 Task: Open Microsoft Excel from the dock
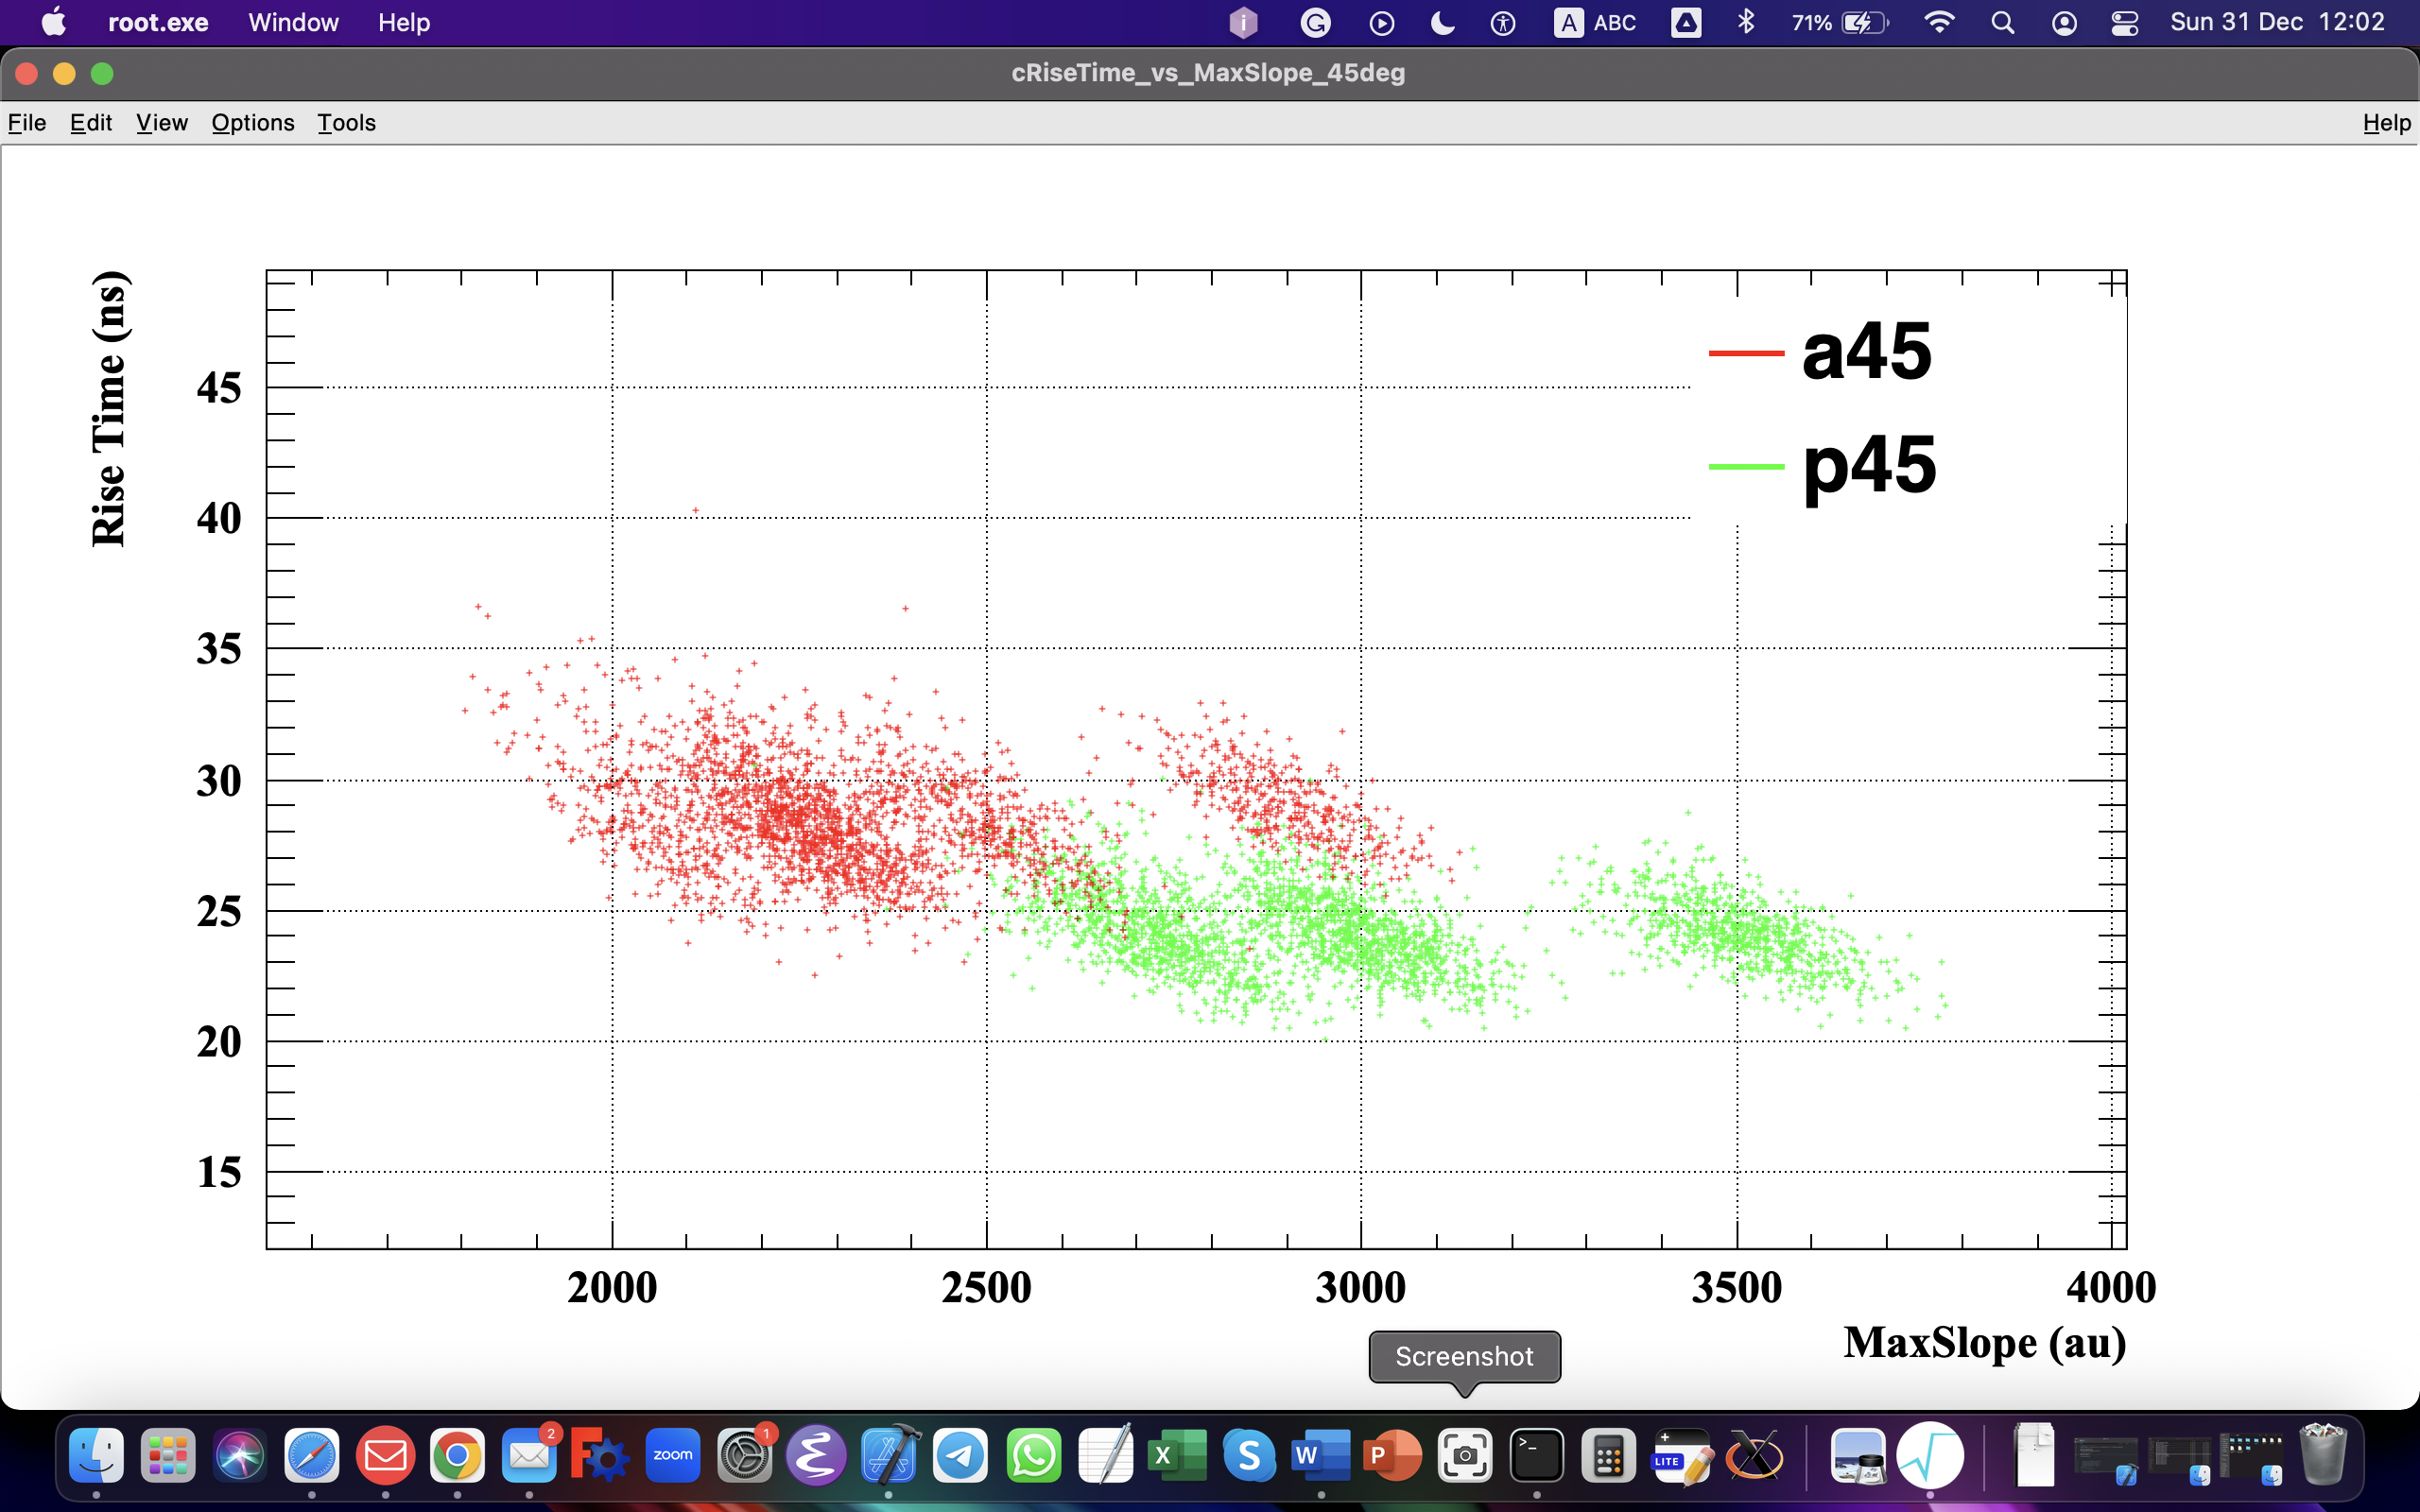click(1176, 1455)
